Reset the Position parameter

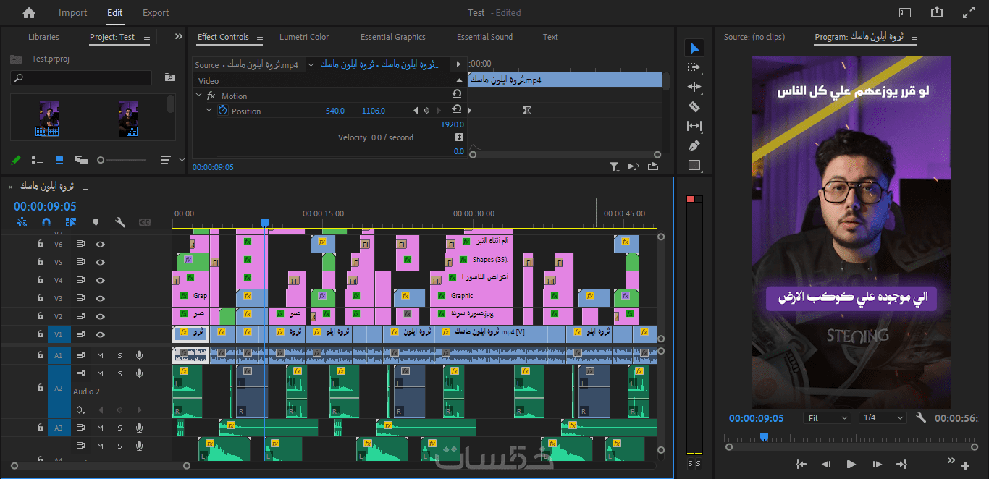point(456,110)
